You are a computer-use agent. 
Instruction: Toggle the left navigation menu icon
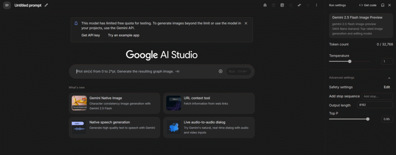tap(7, 5)
